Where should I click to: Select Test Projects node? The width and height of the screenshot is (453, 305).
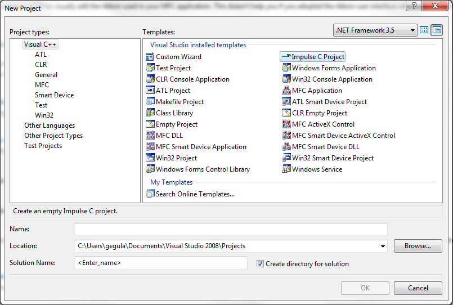click(43, 146)
